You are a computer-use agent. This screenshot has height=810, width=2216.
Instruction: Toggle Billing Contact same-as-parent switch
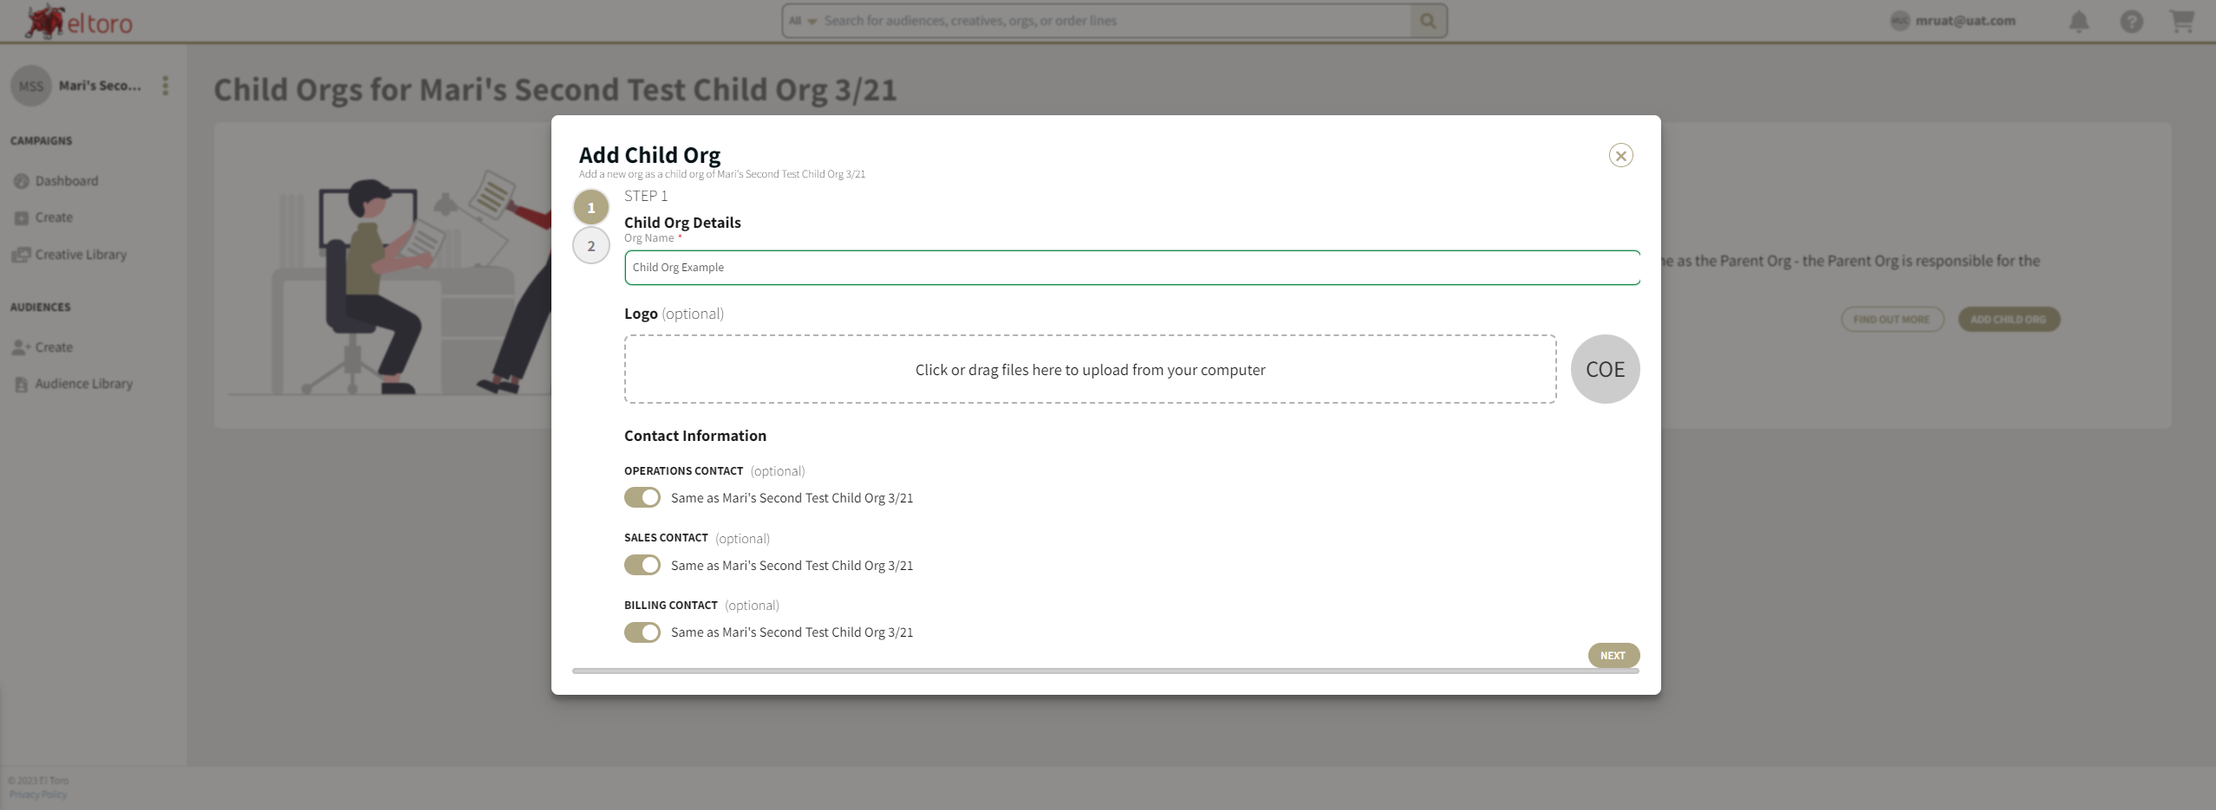point(642,632)
